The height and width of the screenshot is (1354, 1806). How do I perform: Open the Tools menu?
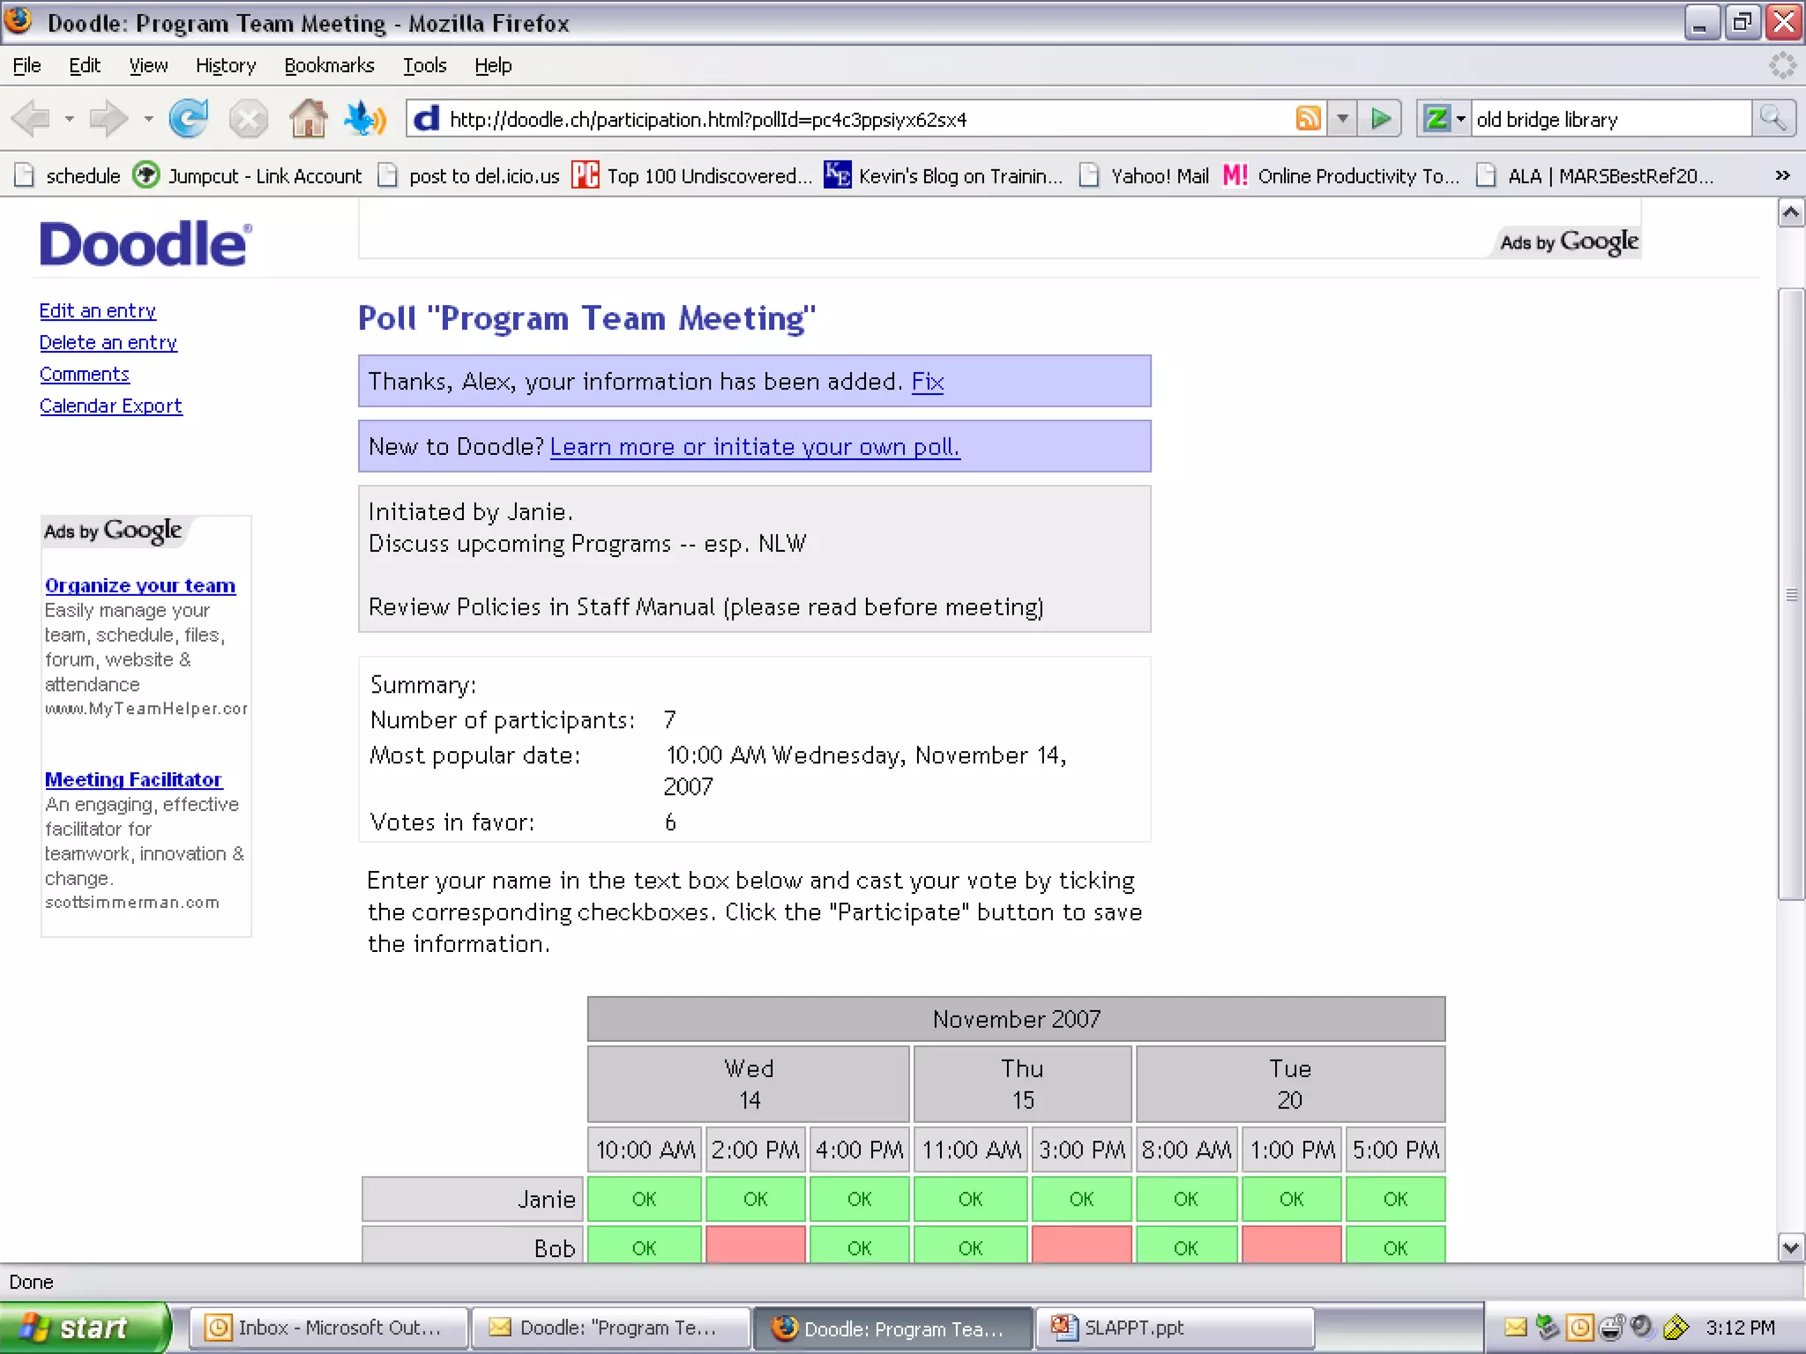[424, 65]
